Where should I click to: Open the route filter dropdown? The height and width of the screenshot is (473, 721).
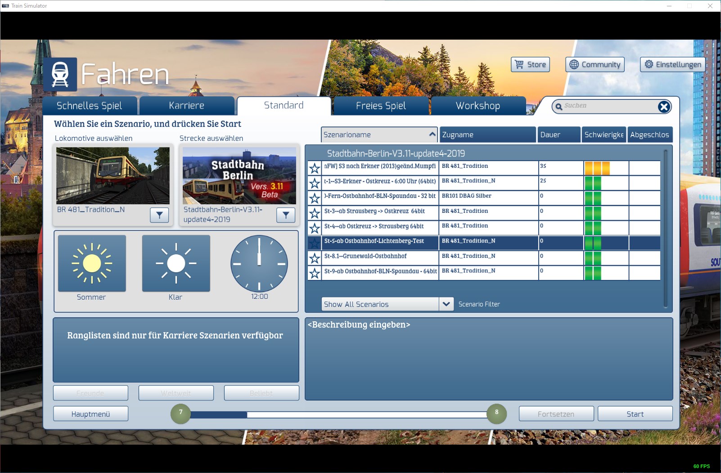286,216
